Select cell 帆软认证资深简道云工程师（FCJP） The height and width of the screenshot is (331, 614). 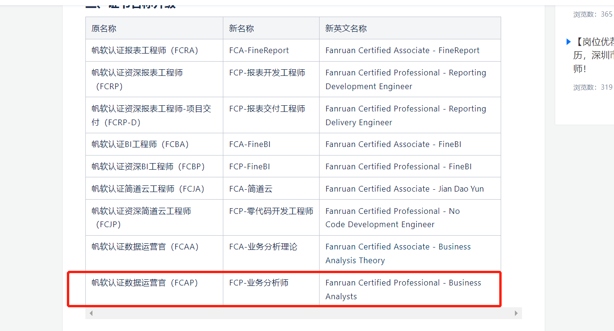tap(154, 218)
